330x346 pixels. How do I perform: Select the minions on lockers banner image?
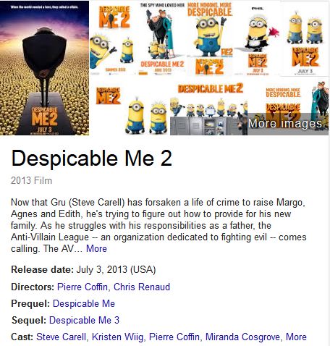pos(208,108)
